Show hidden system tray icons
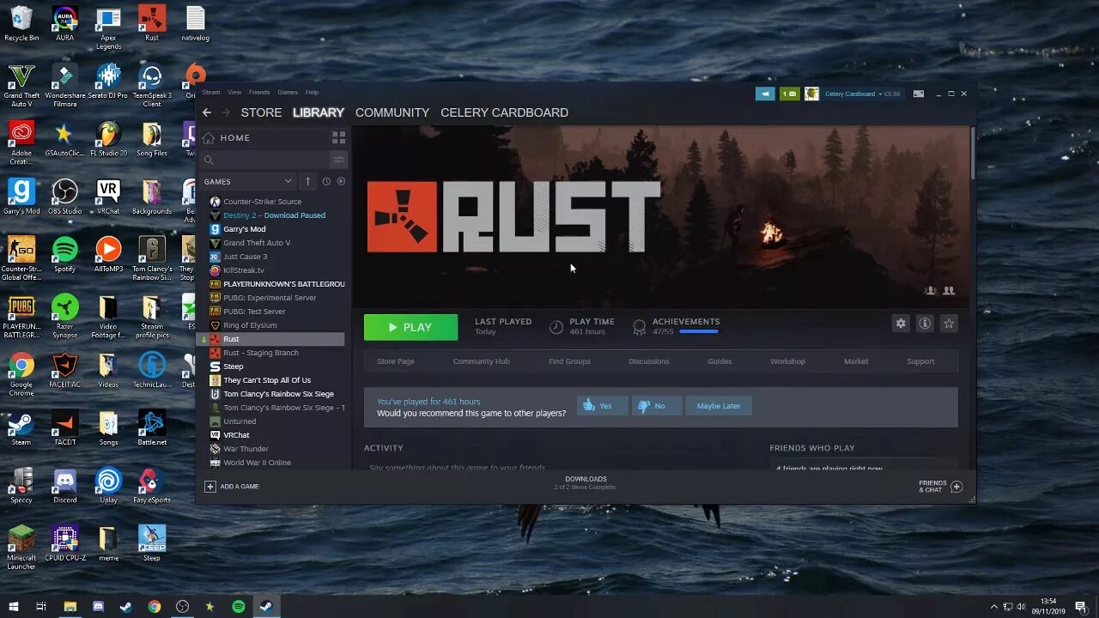This screenshot has height=618, width=1099. (994, 606)
